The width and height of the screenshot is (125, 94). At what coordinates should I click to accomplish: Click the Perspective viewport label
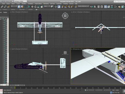pyautogui.click(x=77, y=49)
